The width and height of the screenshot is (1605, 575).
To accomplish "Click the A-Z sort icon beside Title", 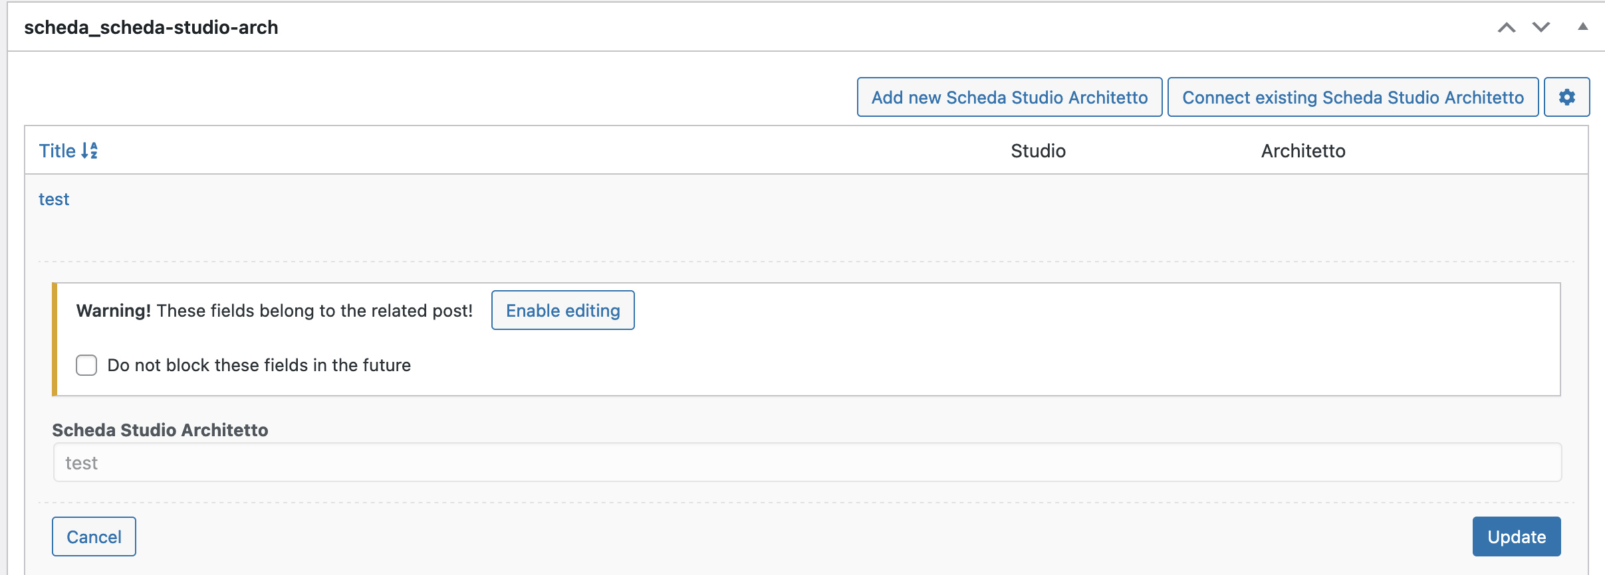I will click(90, 151).
